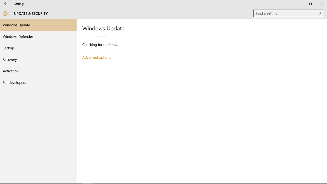Viewport: 327px width, 184px height.
Task: Click the search magnifier icon
Action: [321, 13]
